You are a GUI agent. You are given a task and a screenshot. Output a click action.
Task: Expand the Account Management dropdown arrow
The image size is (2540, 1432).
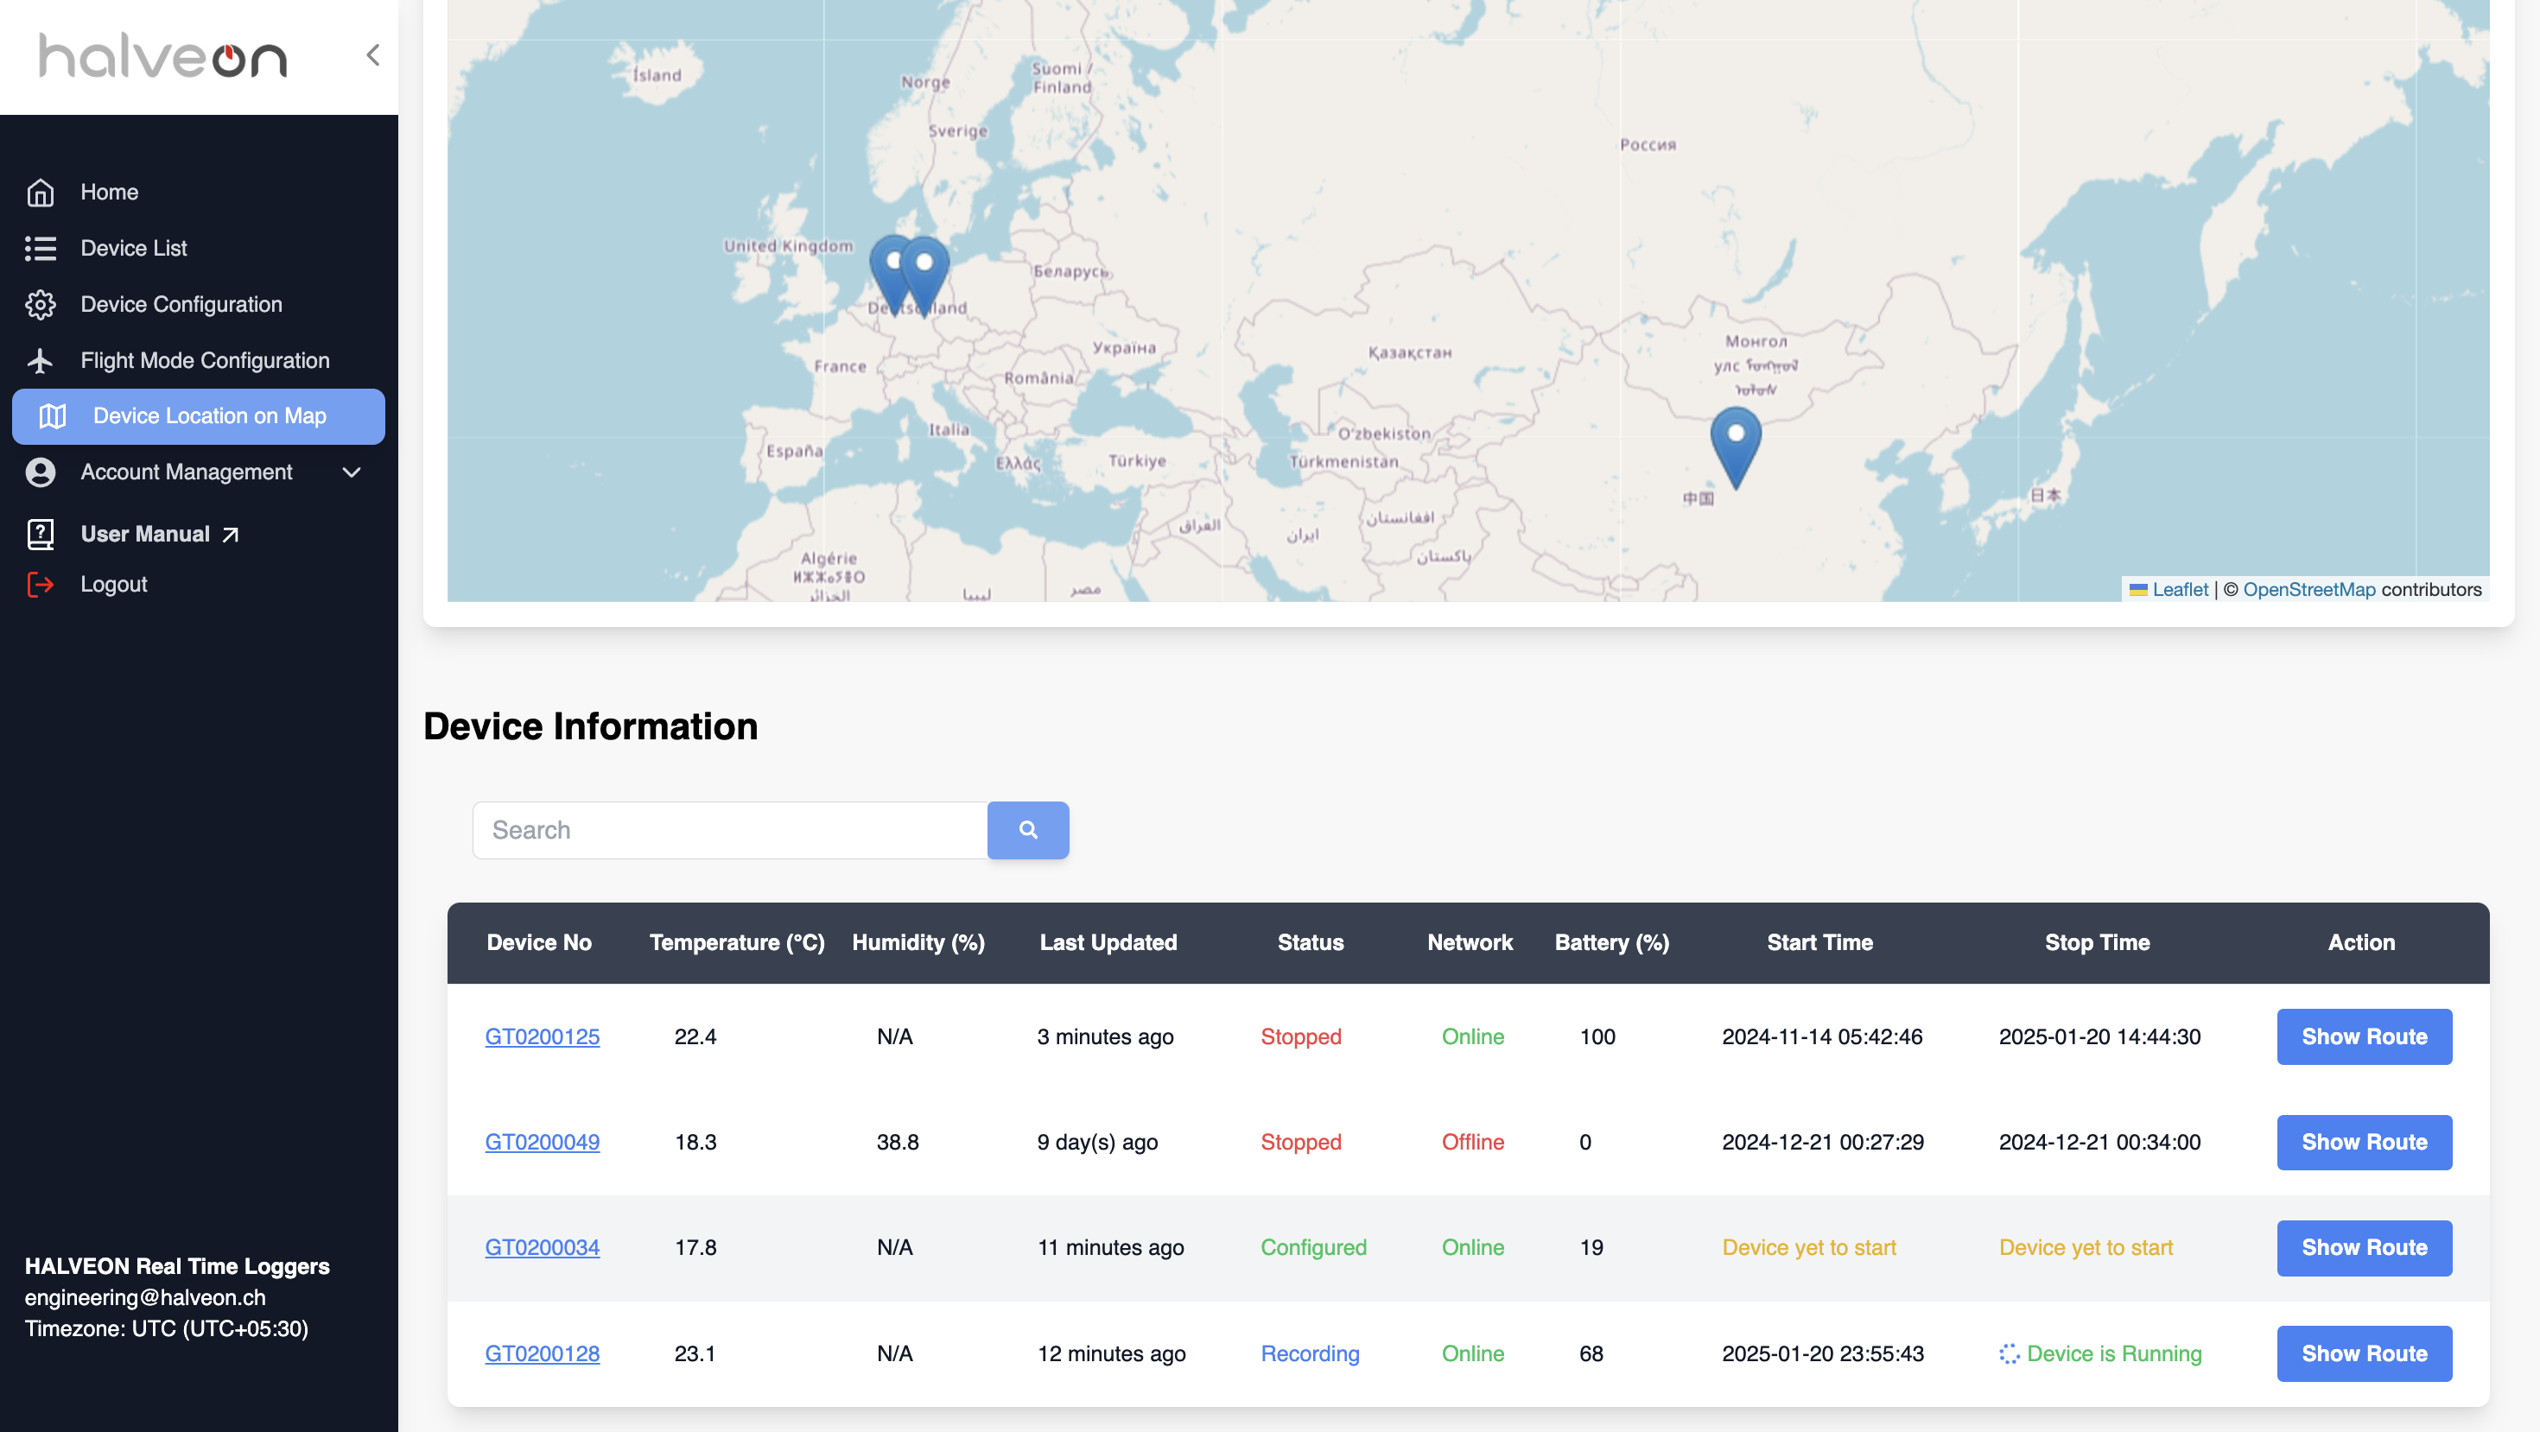point(351,472)
